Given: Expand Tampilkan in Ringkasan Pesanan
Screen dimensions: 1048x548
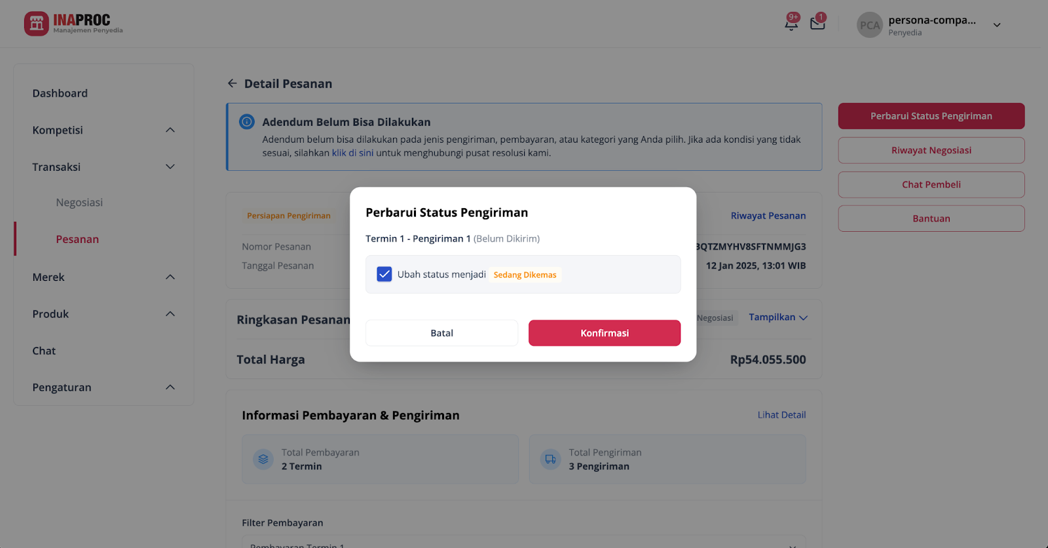Looking at the screenshot, I should [778, 317].
